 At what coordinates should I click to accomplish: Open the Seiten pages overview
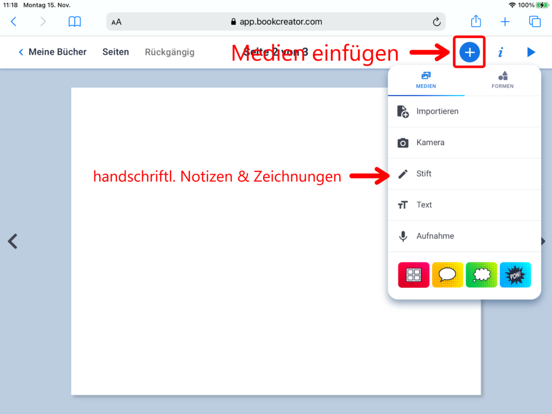click(116, 52)
